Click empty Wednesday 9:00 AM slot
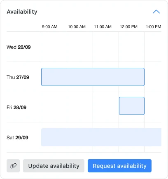The height and width of the screenshot is (179, 168). [54, 47]
